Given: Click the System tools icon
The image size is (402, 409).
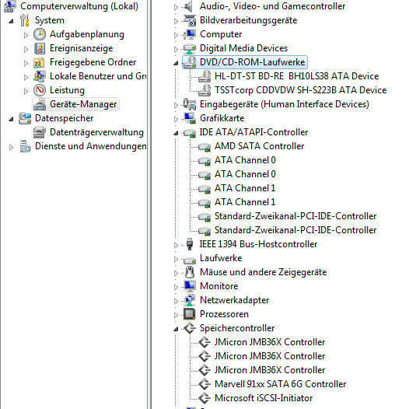Looking at the screenshot, I should pyautogui.click(x=25, y=20).
